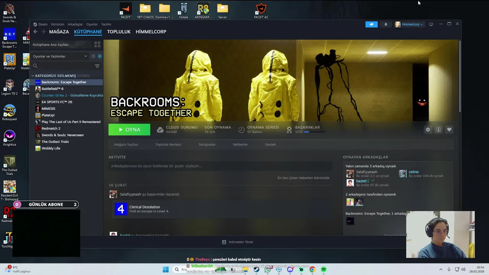Open the Mağaza Sayfası link
Image resolution: width=489 pixels, height=275 pixels.
(x=126, y=144)
